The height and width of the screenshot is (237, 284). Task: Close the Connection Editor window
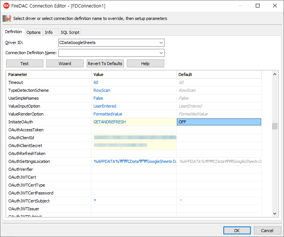[275, 6]
